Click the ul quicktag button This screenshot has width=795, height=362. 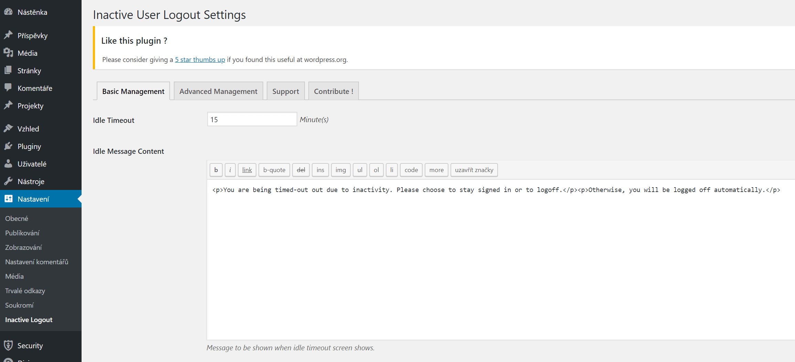tap(360, 170)
